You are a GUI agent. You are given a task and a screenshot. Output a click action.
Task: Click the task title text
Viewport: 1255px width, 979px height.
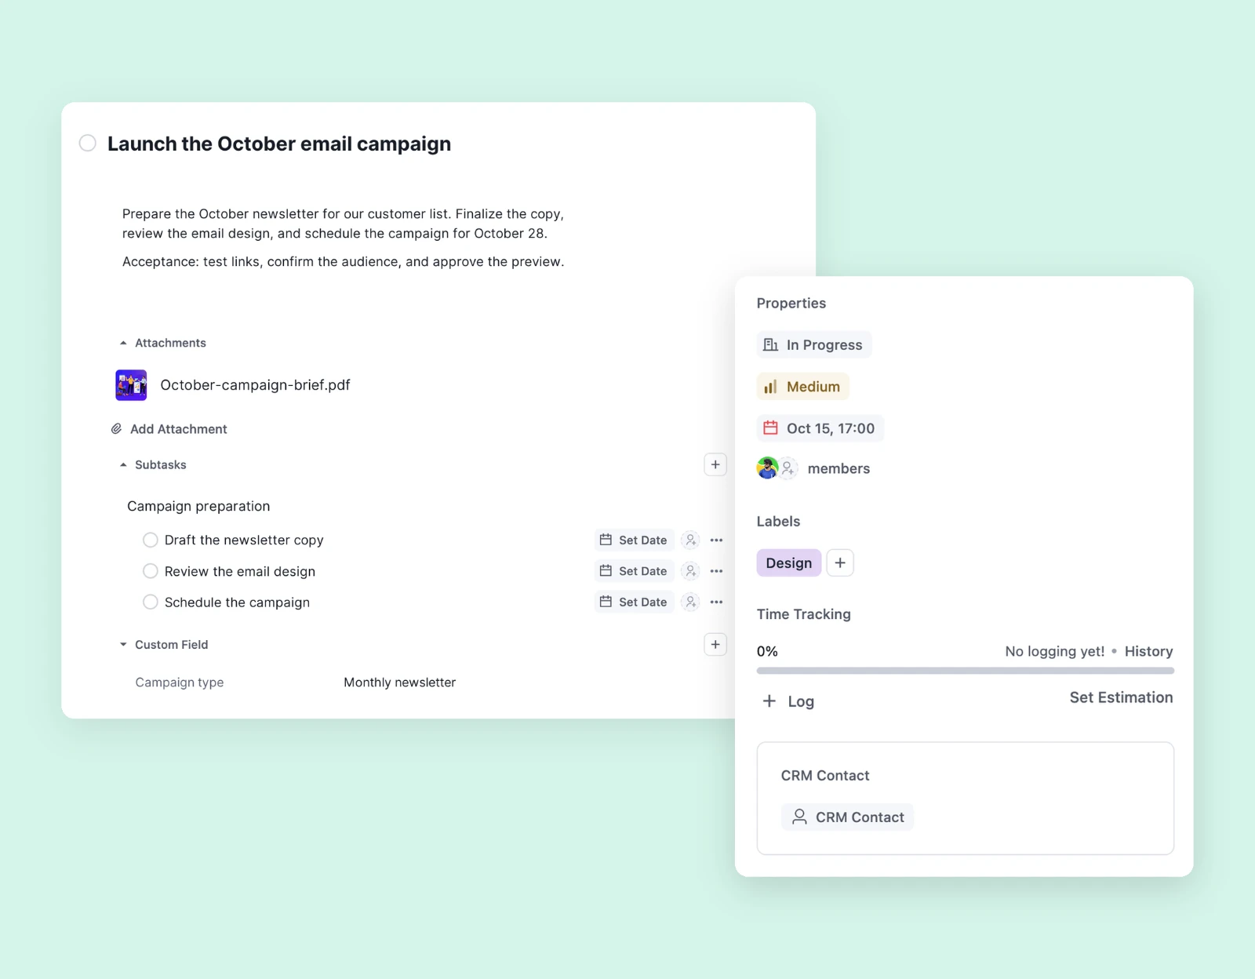click(279, 144)
